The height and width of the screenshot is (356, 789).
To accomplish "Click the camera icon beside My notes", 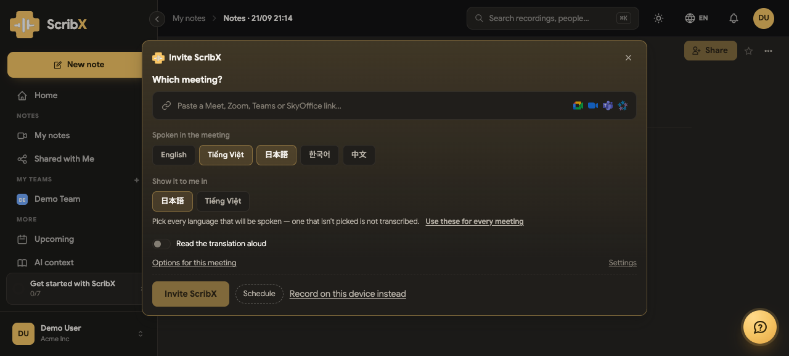I will coord(22,136).
